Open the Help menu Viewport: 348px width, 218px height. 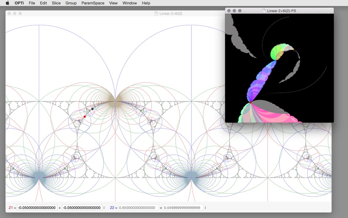146,3
